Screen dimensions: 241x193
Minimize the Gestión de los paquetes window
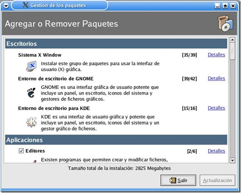(218, 6)
